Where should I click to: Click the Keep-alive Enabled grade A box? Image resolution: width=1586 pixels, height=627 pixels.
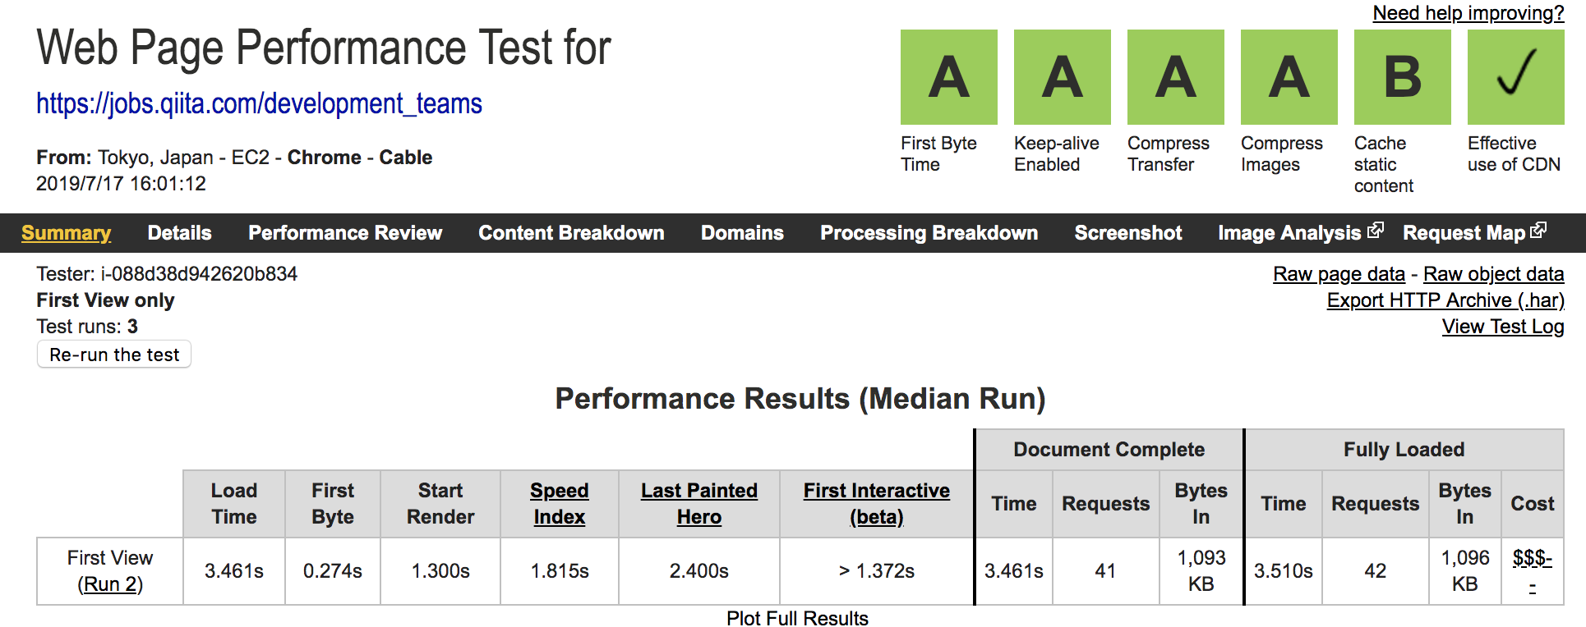(1062, 77)
